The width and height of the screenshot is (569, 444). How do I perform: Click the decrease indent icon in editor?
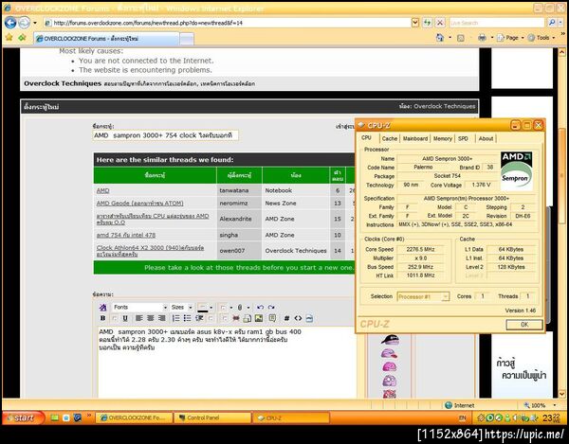199,318
